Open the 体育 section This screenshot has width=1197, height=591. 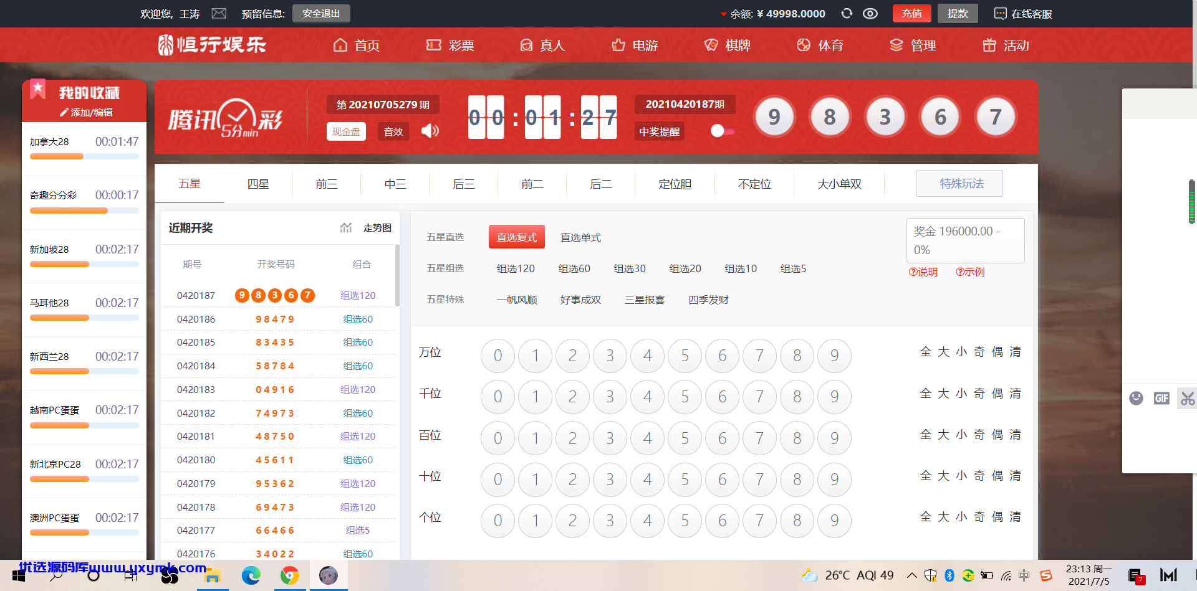point(820,45)
